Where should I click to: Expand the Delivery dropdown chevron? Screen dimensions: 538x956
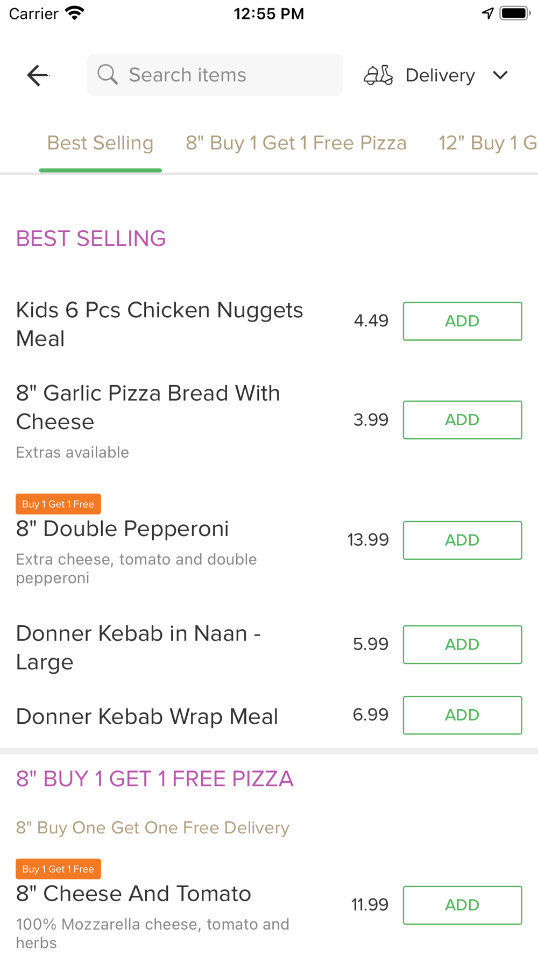click(500, 75)
